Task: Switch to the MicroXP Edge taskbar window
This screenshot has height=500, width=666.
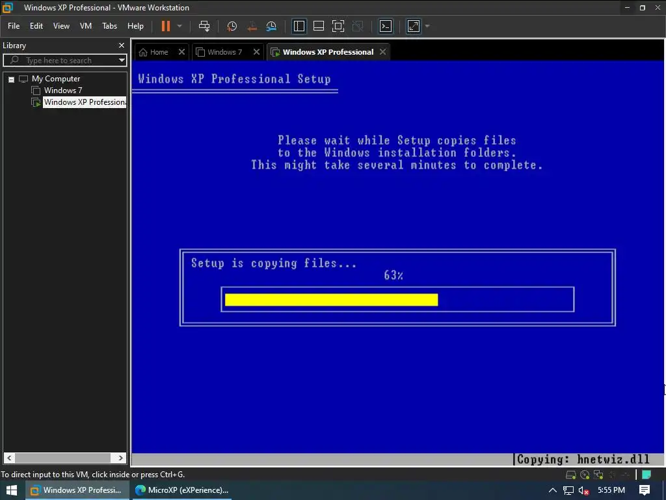Action: [x=181, y=490]
